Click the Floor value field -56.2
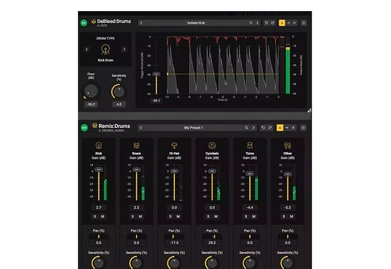The image size is (391, 269). [x=91, y=104]
